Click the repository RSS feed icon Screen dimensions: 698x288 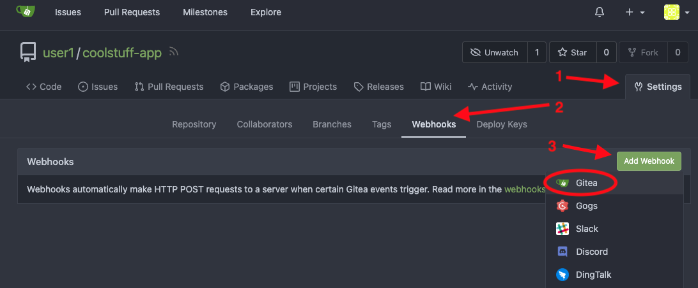point(174,53)
